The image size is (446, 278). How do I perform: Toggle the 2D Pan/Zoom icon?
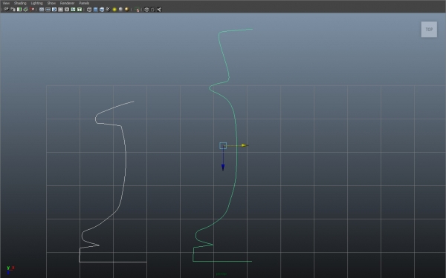(32, 10)
